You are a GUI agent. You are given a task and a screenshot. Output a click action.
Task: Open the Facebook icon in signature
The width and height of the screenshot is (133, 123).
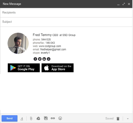[x=35, y=59]
